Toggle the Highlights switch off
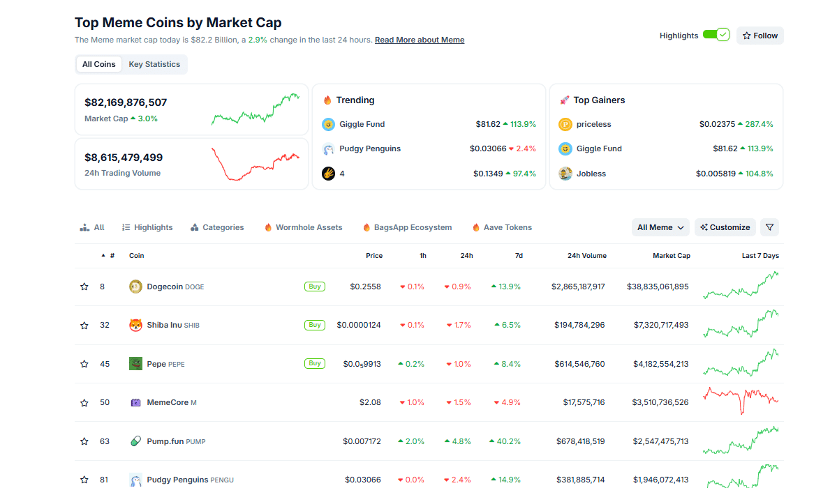Screen dimensions: 837x488 716,35
